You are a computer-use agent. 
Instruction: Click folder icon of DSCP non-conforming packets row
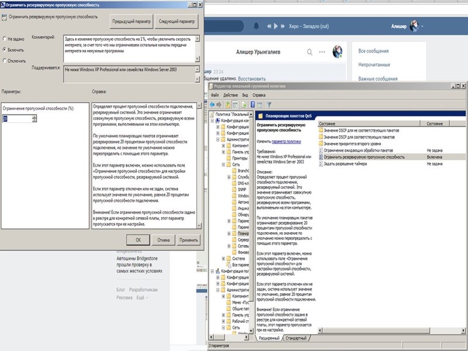pos(321,130)
